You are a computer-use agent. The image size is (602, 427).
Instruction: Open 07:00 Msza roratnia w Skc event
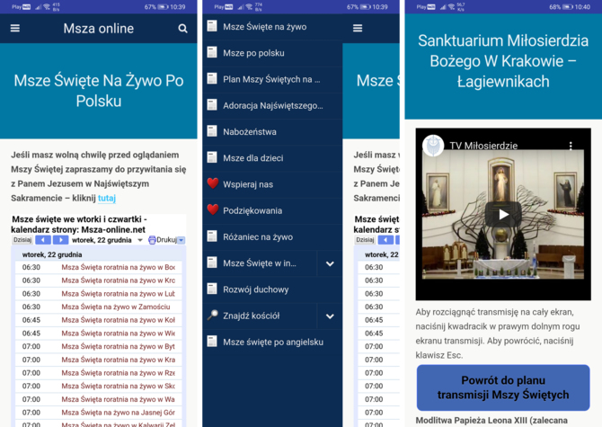pyautogui.click(x=99, y=386)
